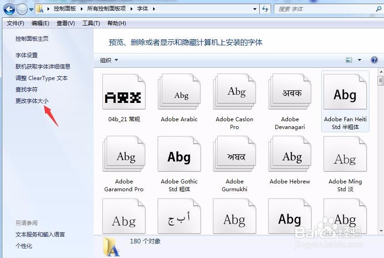Click the scrollbar down arrow in the font list

coord(381,231)
